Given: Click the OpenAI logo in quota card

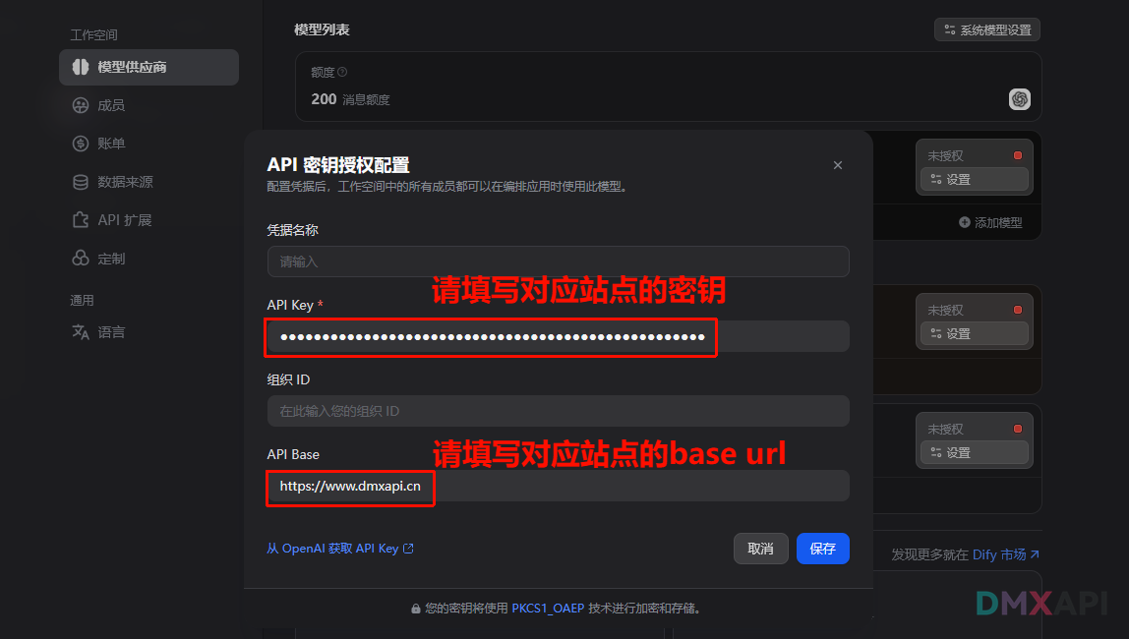Looking at the screenshot, I should [1020, 99].
